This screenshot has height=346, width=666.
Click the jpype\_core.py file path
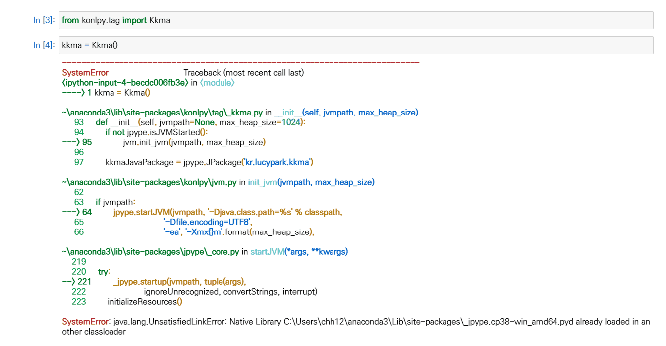tap(151, 252)
